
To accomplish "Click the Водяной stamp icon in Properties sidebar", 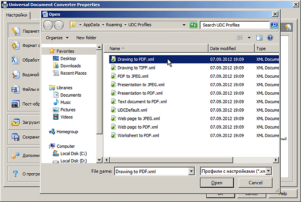I will coord(15,75).
